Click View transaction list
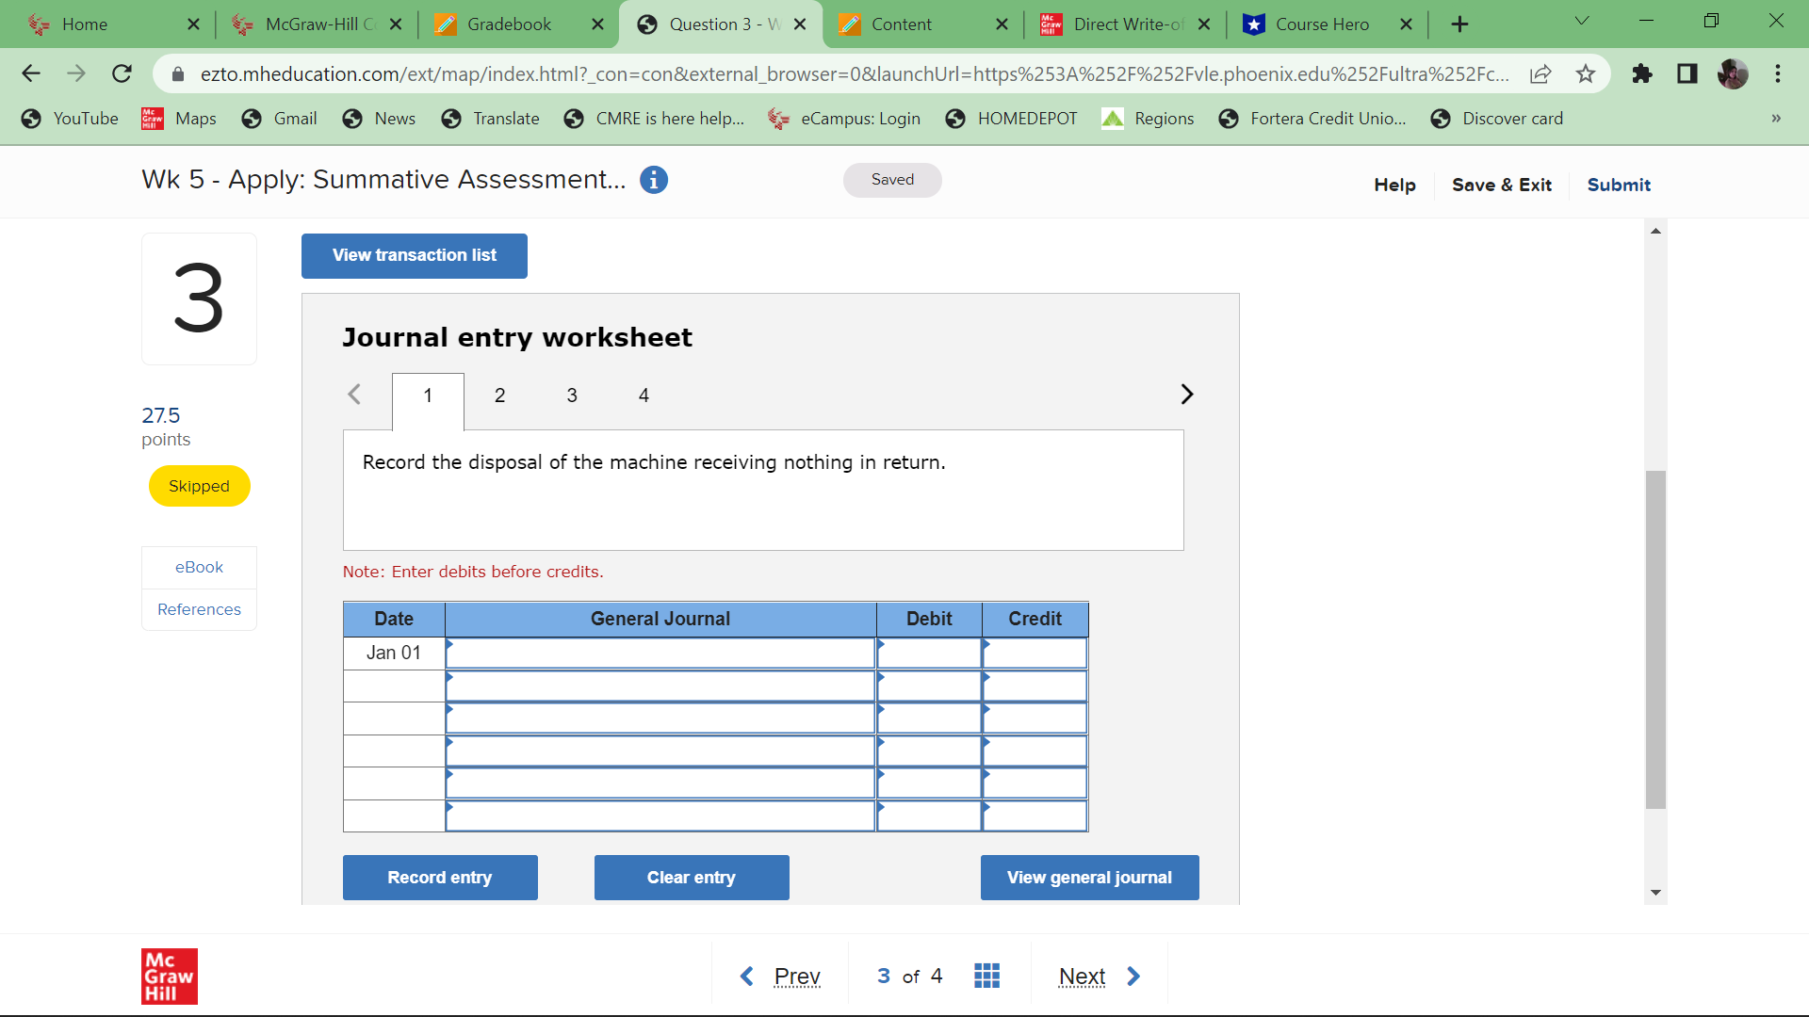This screenshot has height=1017, width=1809. [x=413, y=255]
